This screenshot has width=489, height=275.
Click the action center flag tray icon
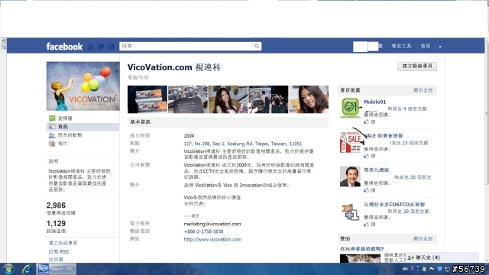(x=432, y=269)
